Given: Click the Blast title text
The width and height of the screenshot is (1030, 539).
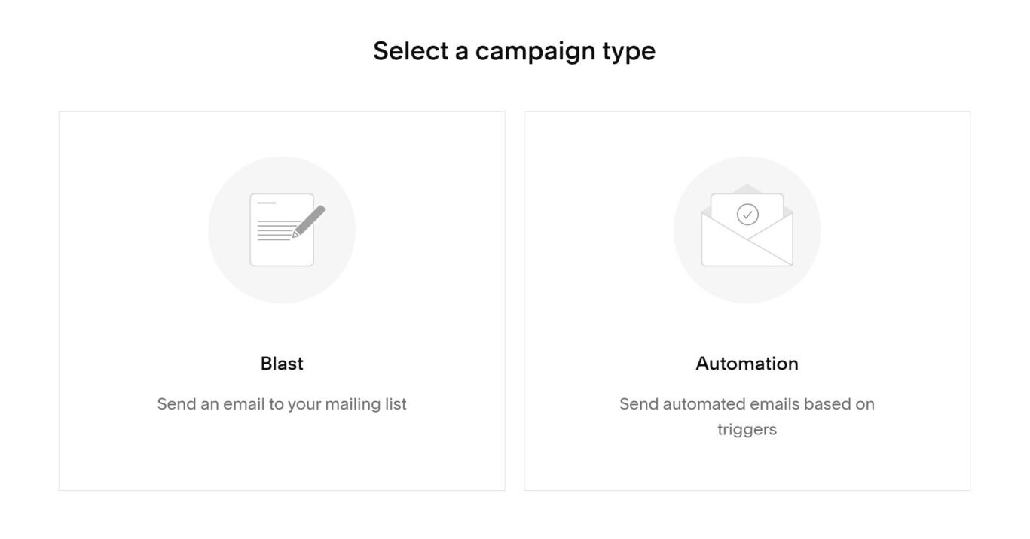Looking at the screenshot, I should [x=282, y=364].
